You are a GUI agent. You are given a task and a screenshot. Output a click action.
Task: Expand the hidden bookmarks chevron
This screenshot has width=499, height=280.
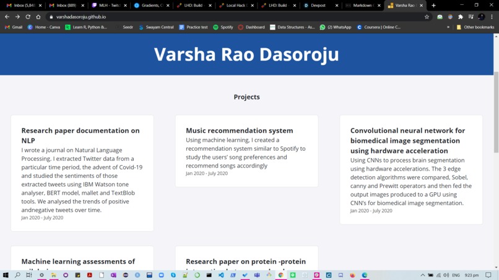pyautogui.click(x=448, y=27)
